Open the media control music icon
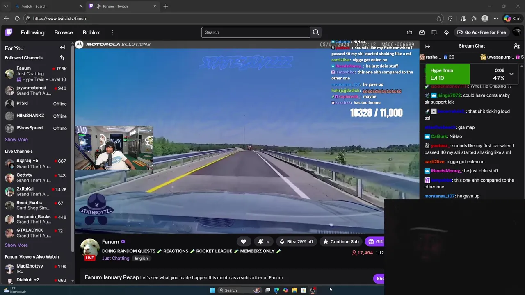 click(x=463, y=18)
